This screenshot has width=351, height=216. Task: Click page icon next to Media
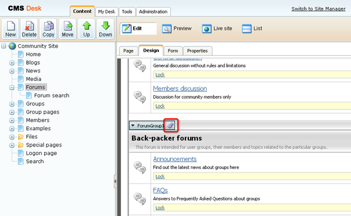point(21,79)
